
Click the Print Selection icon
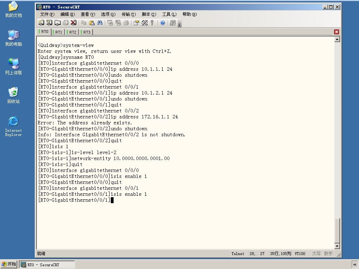coord(118,23)
